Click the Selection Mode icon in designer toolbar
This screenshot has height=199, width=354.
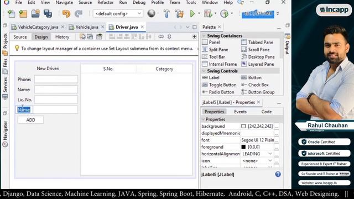click(82, 36)
